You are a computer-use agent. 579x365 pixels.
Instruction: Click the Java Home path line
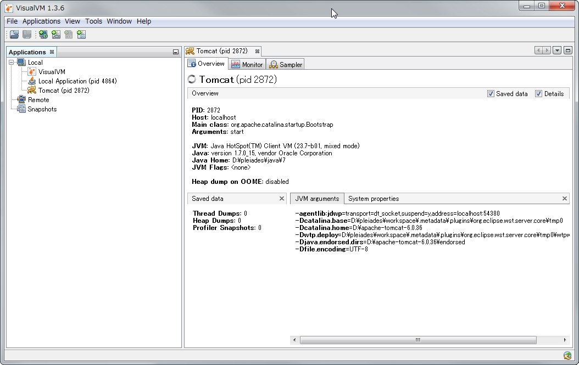click(x=238, y=160)
